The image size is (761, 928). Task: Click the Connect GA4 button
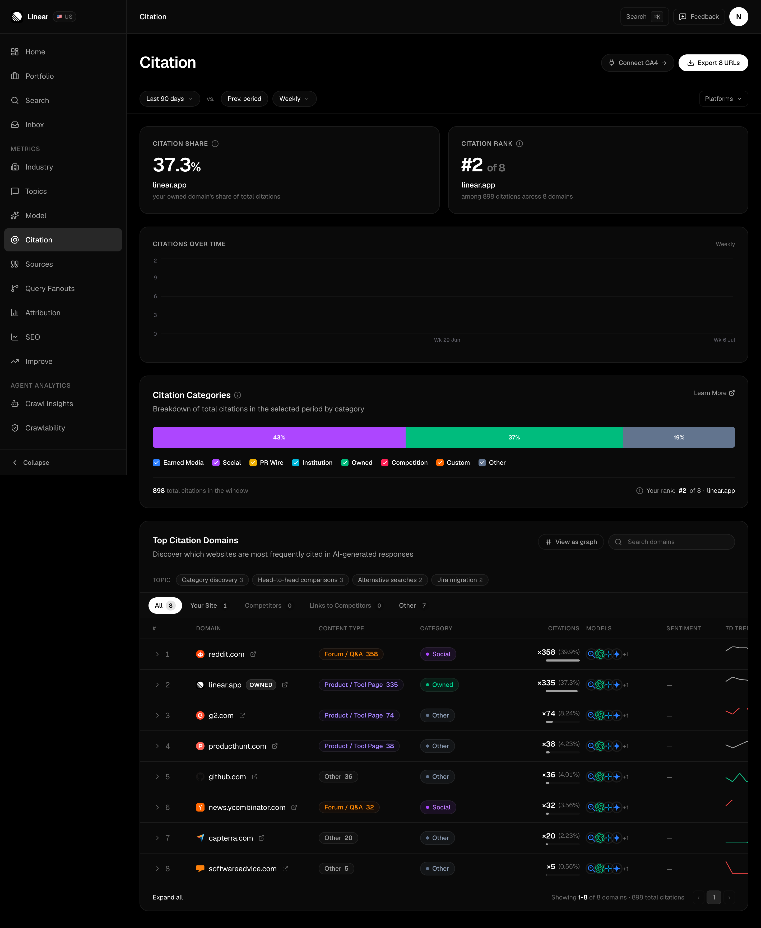(x=637, y=63)
